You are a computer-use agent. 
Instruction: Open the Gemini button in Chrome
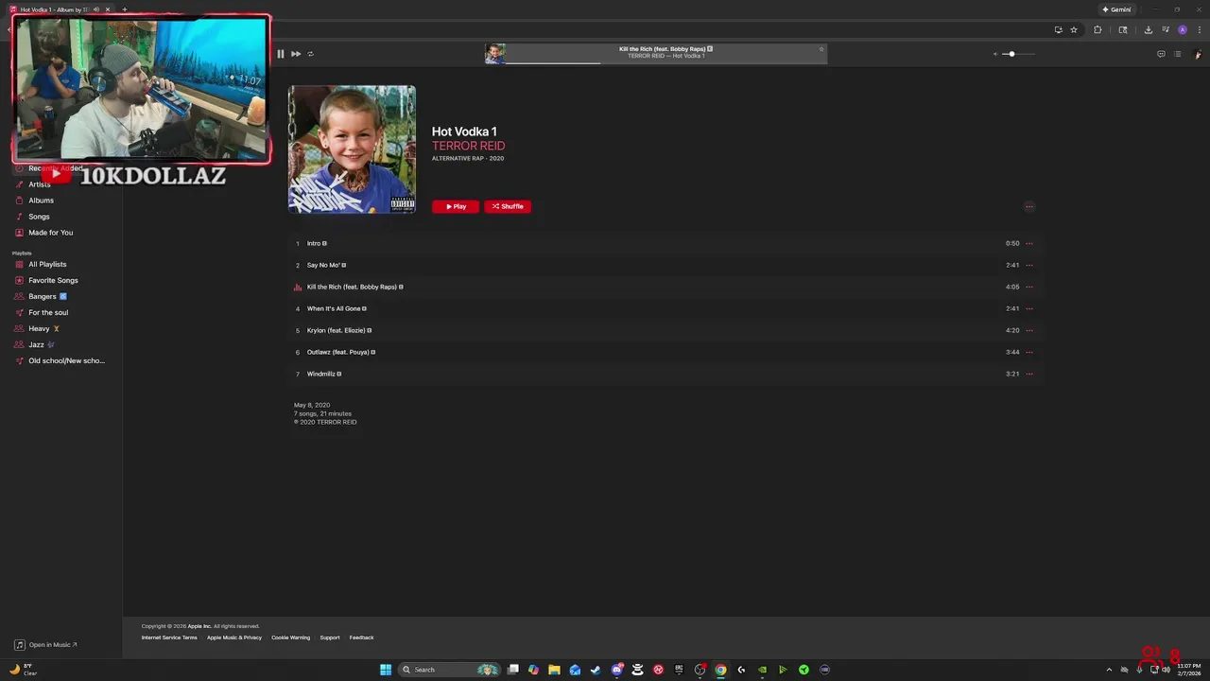coord(1116,9)
